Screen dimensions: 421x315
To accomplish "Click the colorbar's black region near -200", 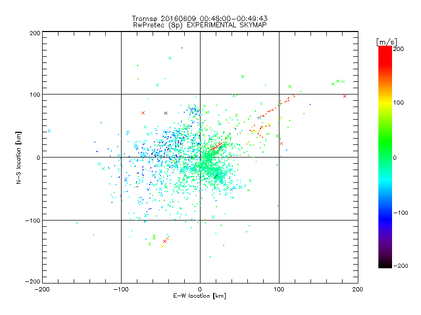I will pos(385,265).
